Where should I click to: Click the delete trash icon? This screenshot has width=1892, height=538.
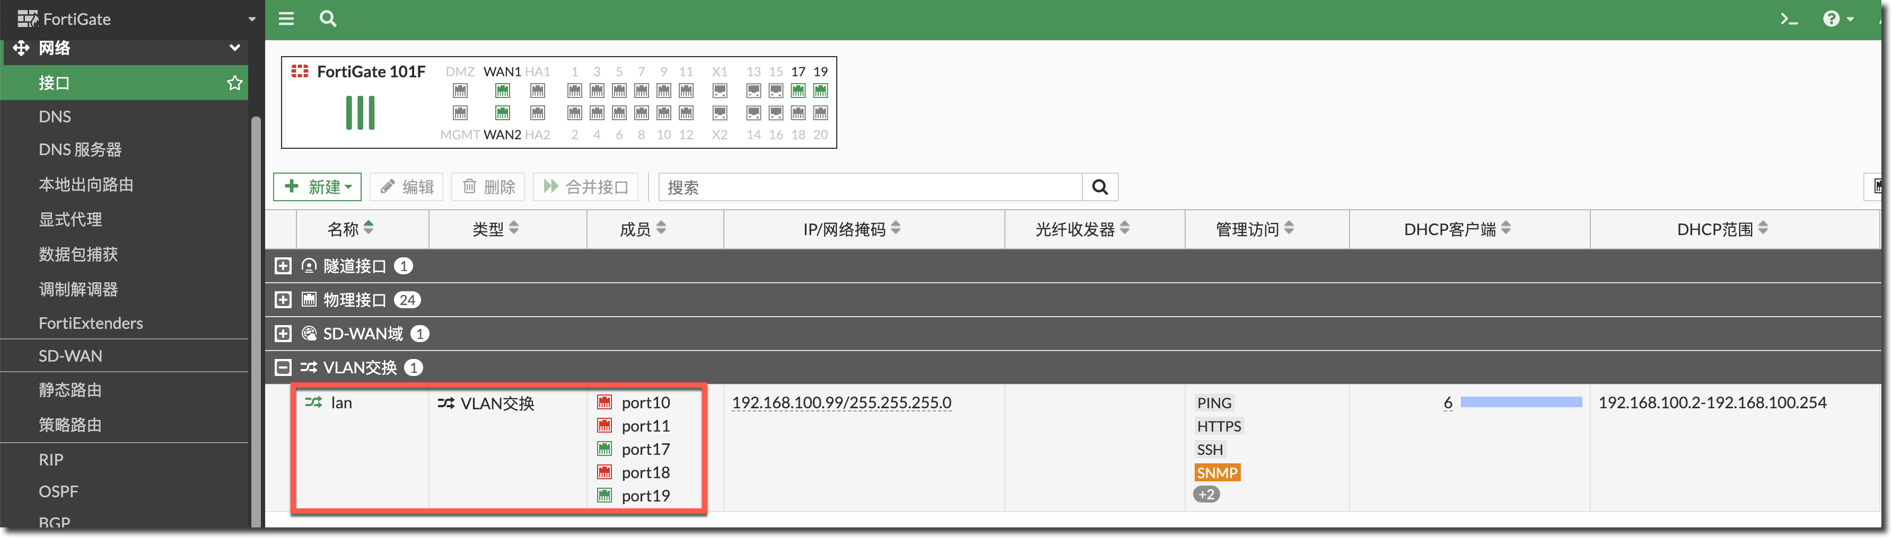coord(471,187)
